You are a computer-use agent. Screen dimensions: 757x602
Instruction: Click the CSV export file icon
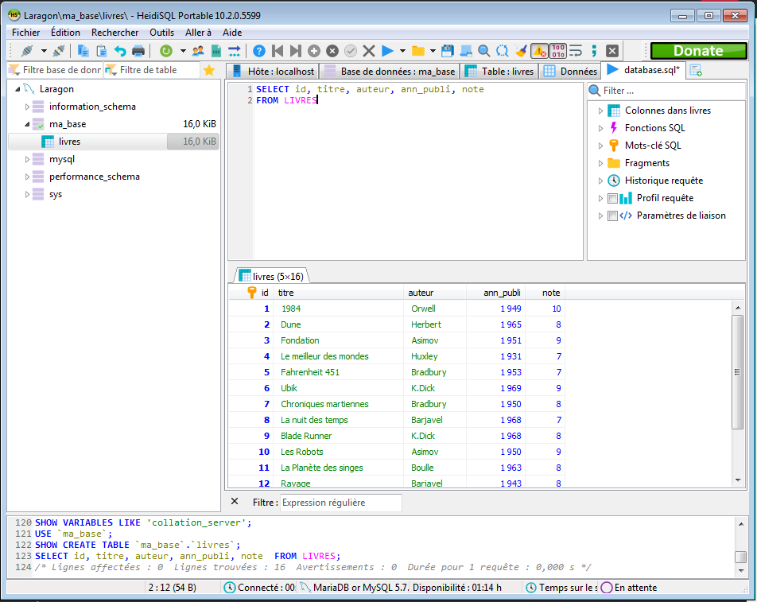tap(216, 51)
